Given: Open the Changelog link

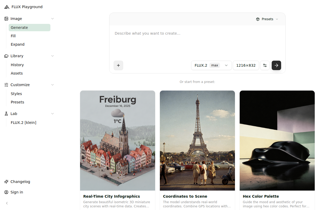Looking at the screenshot, I should [20, 182].
